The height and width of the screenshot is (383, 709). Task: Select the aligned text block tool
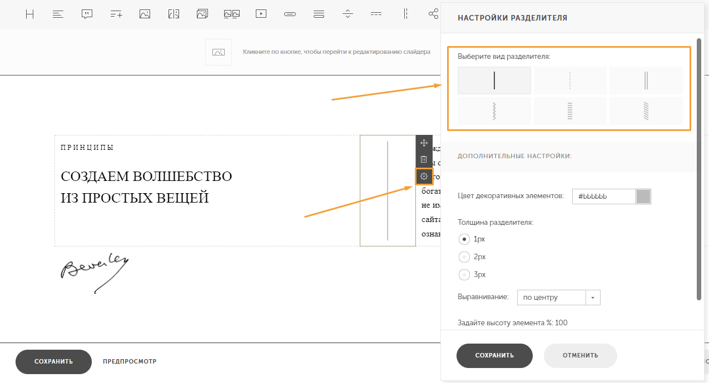[58, 14]
